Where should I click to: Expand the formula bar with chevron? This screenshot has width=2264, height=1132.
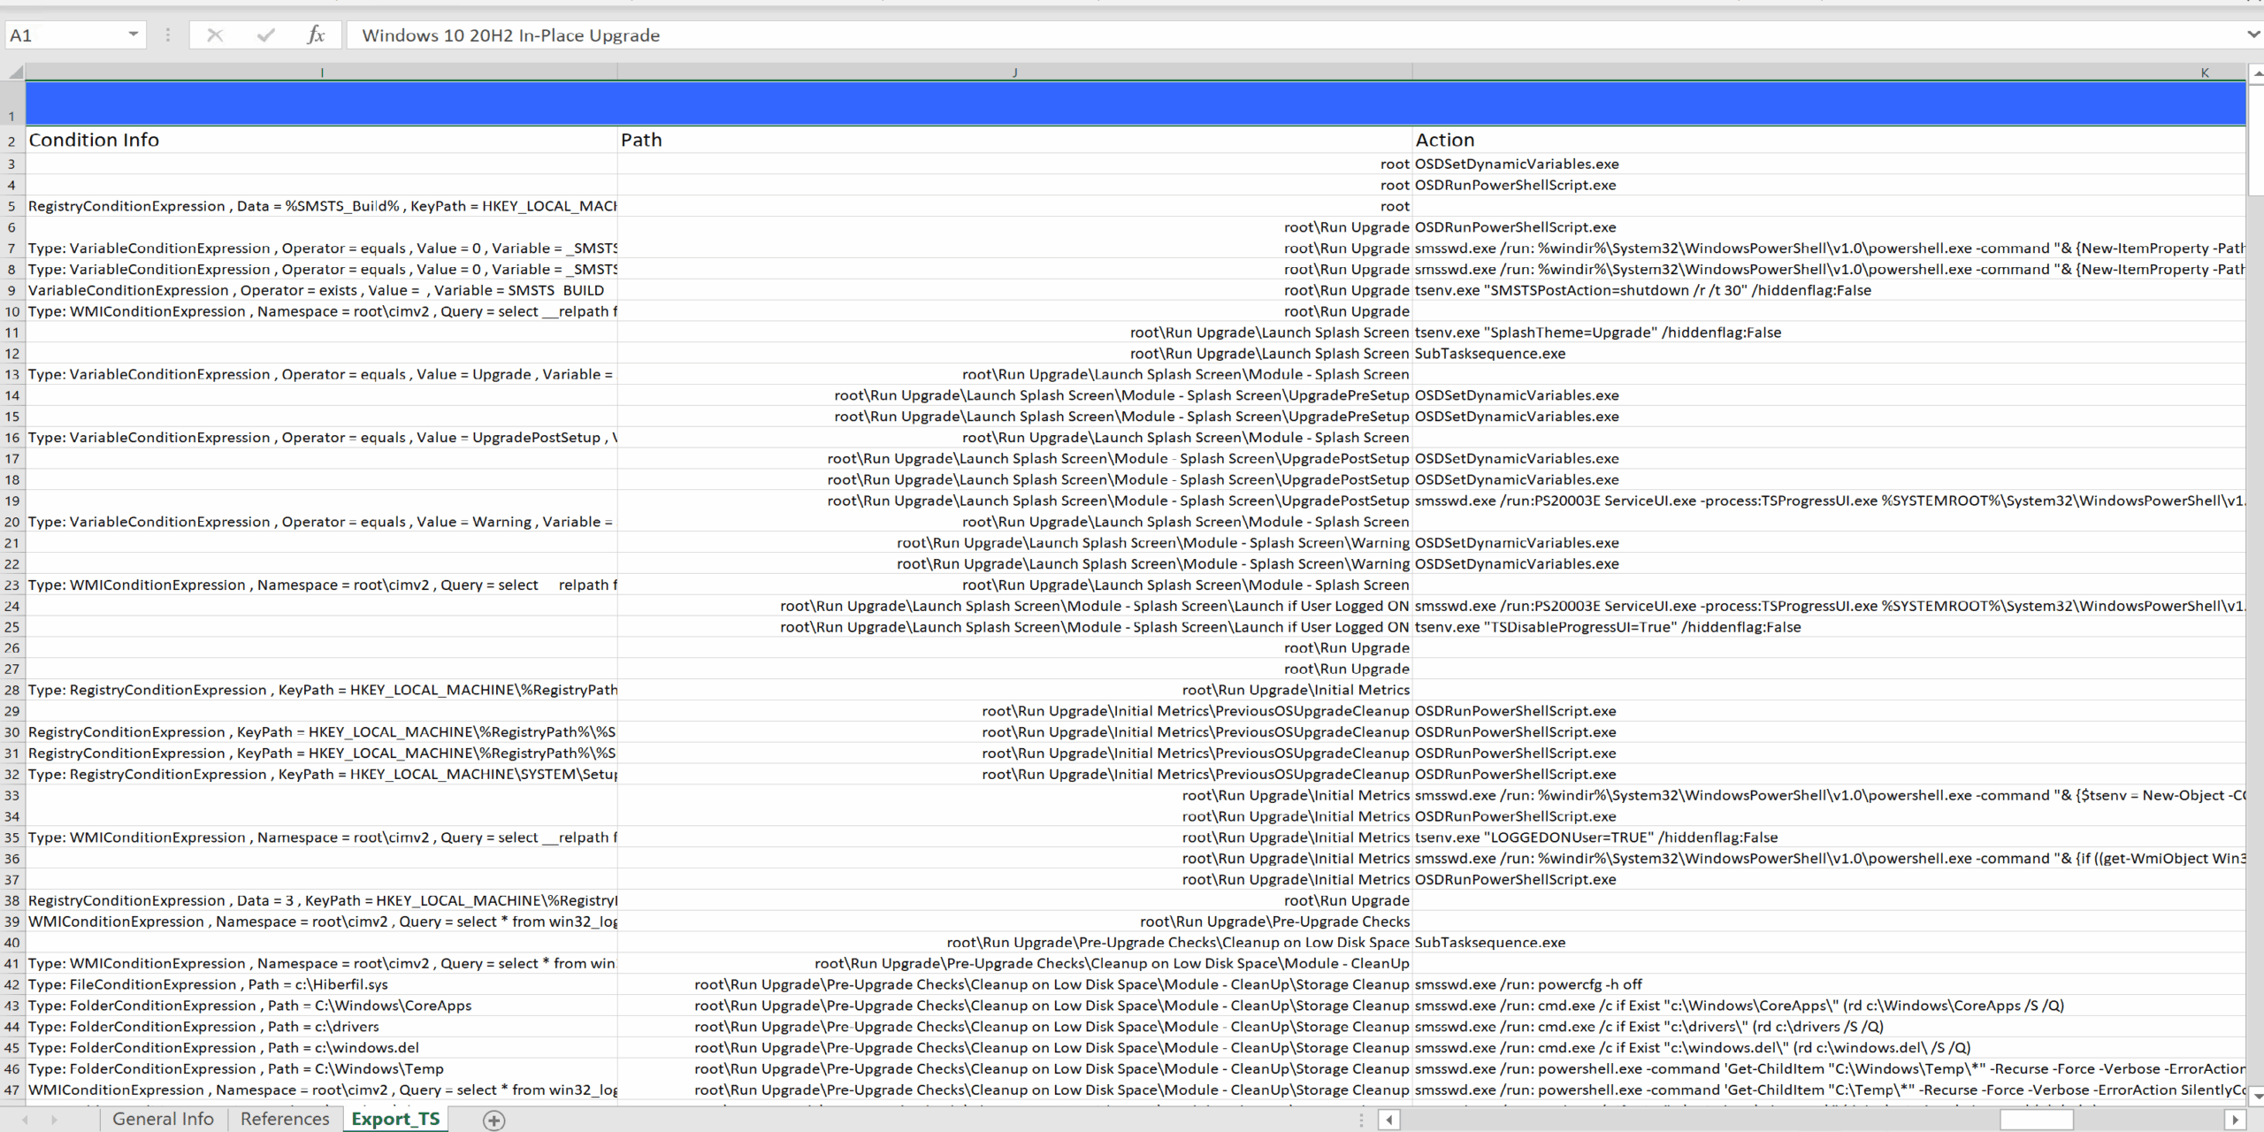coord(2253,35)
